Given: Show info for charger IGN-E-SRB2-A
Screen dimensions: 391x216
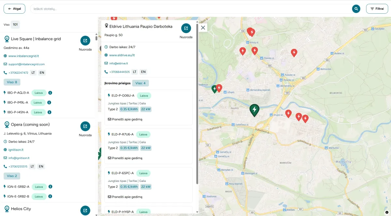Looking at the screenshot, I should [x=50, y=187].
